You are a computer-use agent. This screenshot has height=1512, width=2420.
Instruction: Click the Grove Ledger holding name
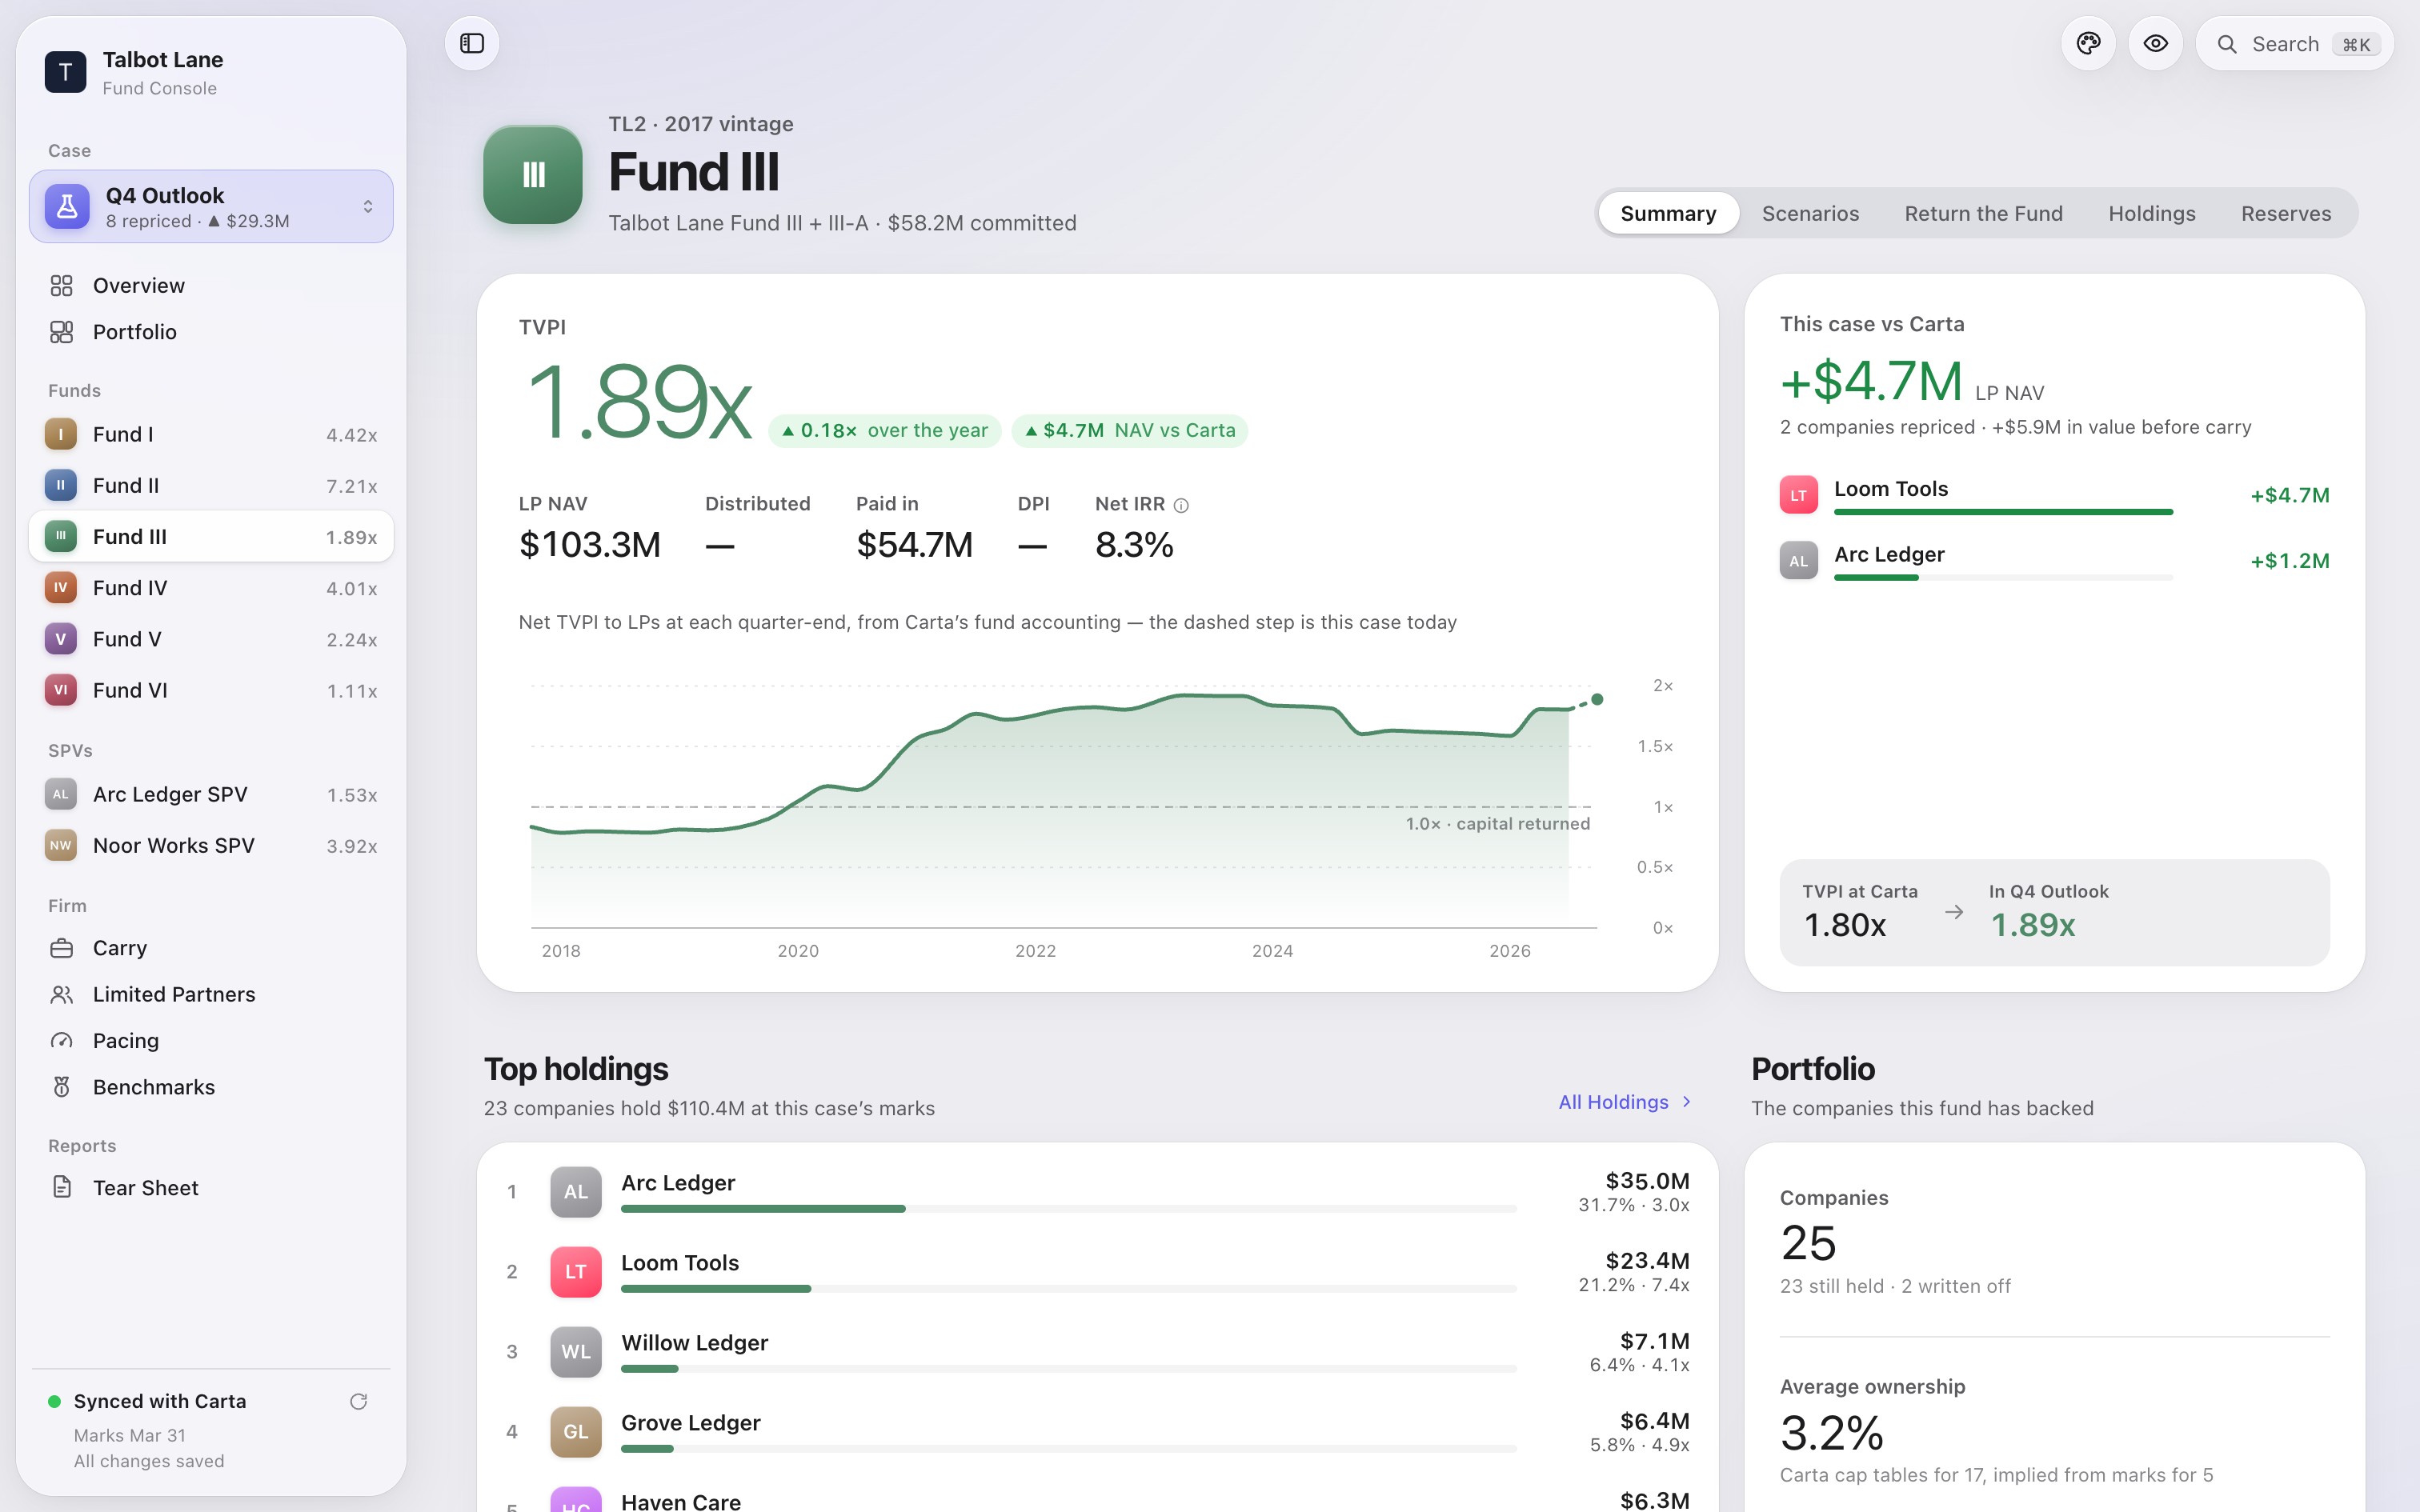(x=691, y=1423)
